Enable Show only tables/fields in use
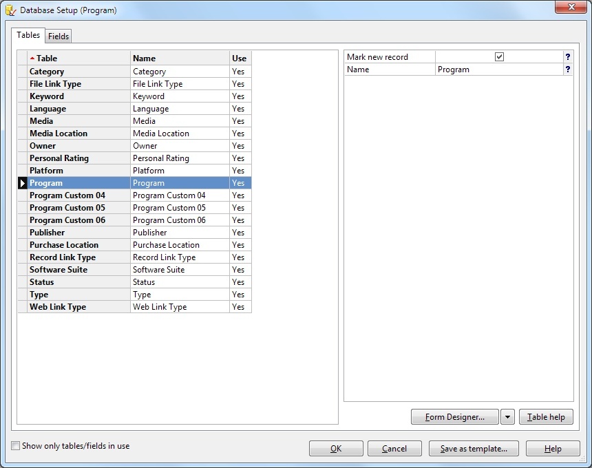Viewport: 592px width, 468px height. coord(16,446)
